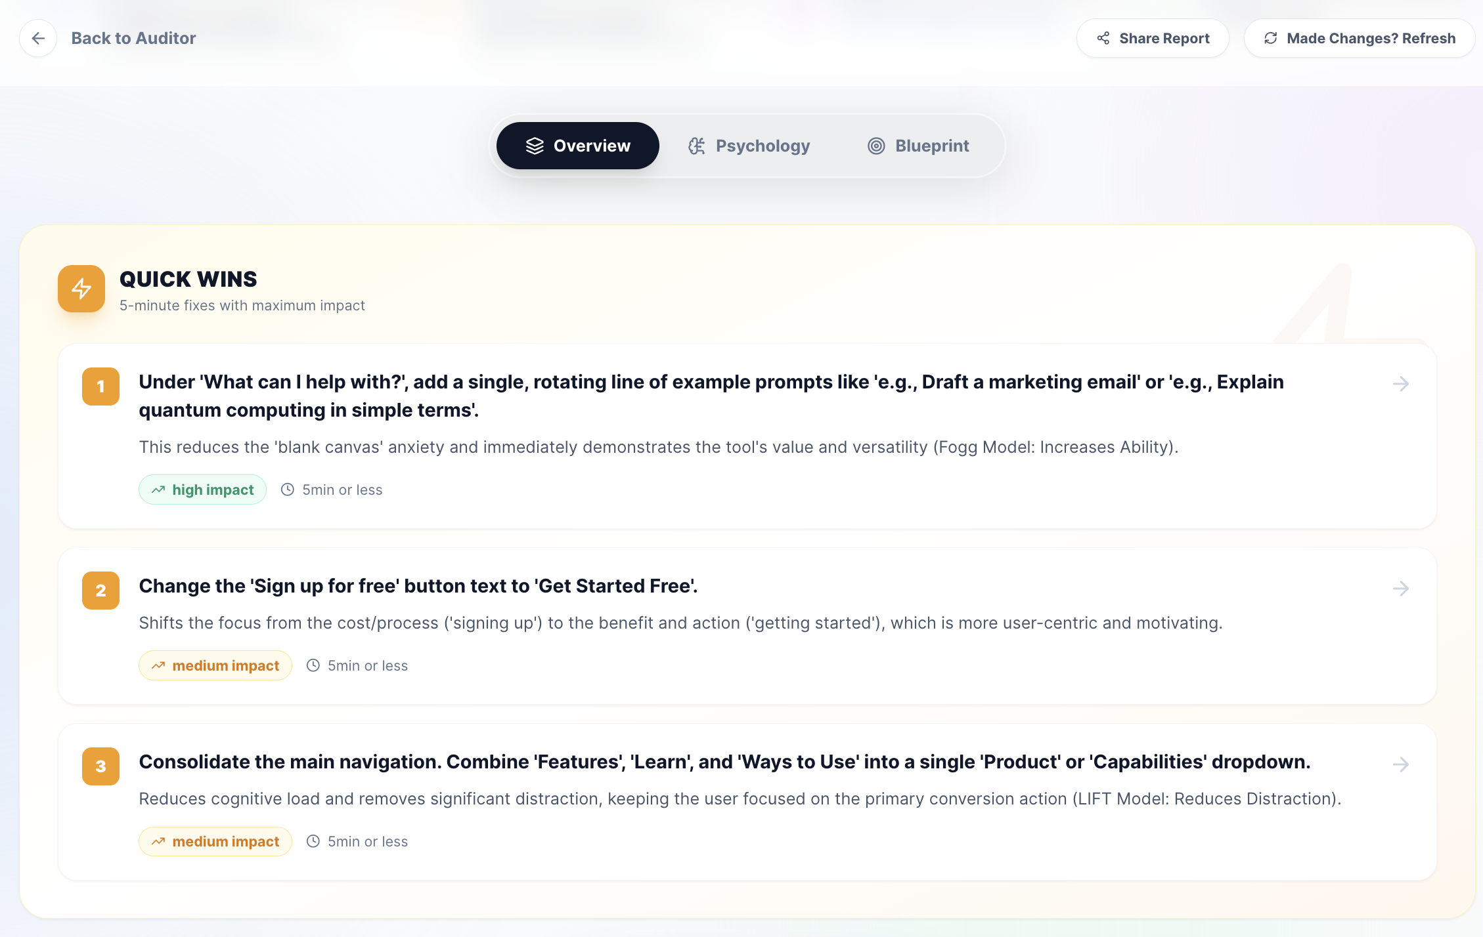Click clock icon beside first 5min or less
1483x937 pixels.
click(288, 490)
